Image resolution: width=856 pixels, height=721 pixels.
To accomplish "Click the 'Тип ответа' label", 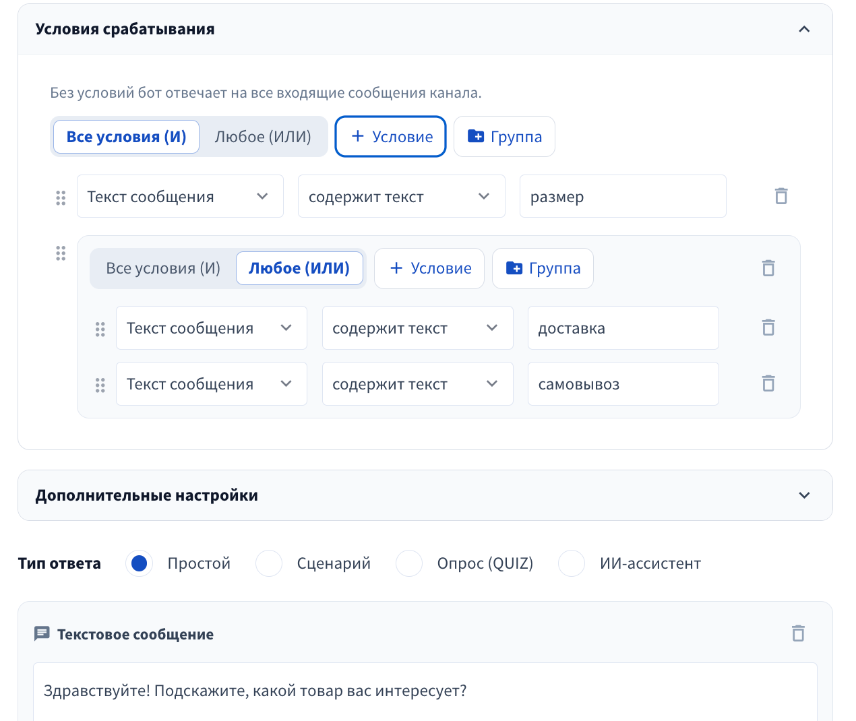I will [59, 563].
